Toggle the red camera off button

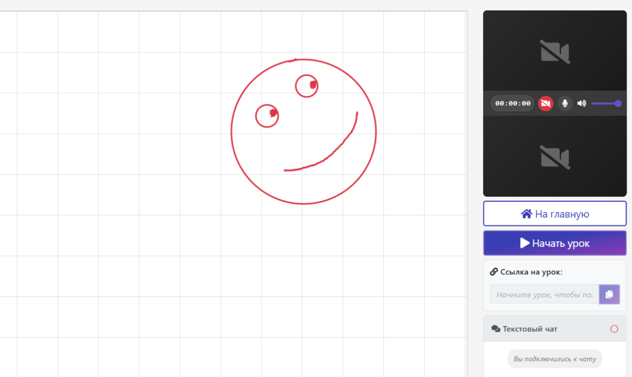pos(545,104)
